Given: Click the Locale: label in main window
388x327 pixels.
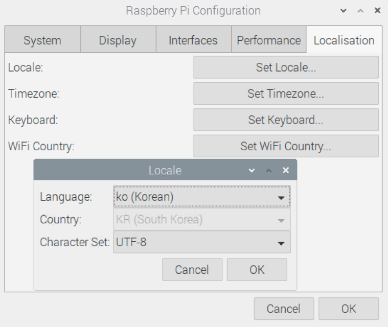Looking at the screenshot, I should [26, 67].
